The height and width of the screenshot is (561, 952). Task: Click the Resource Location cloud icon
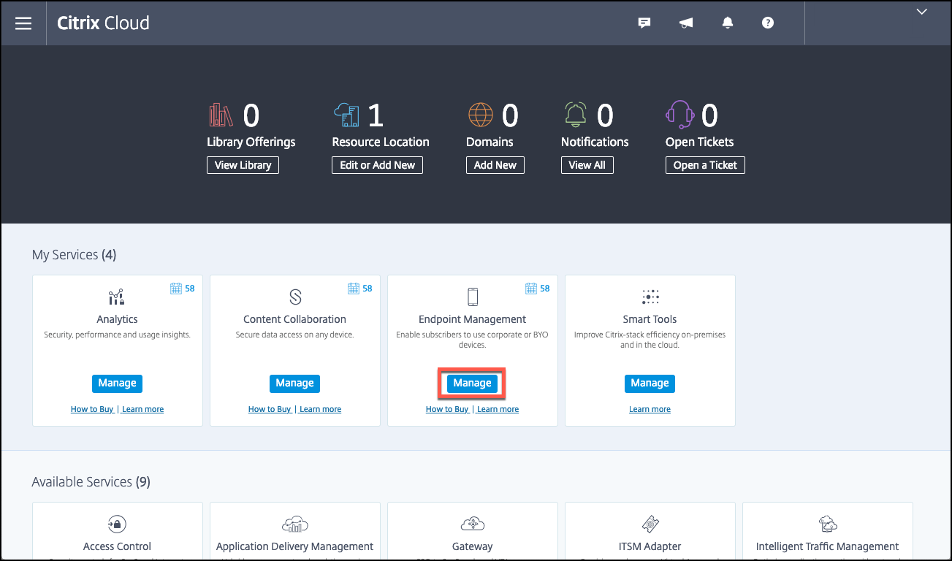(x=347, y=115)
